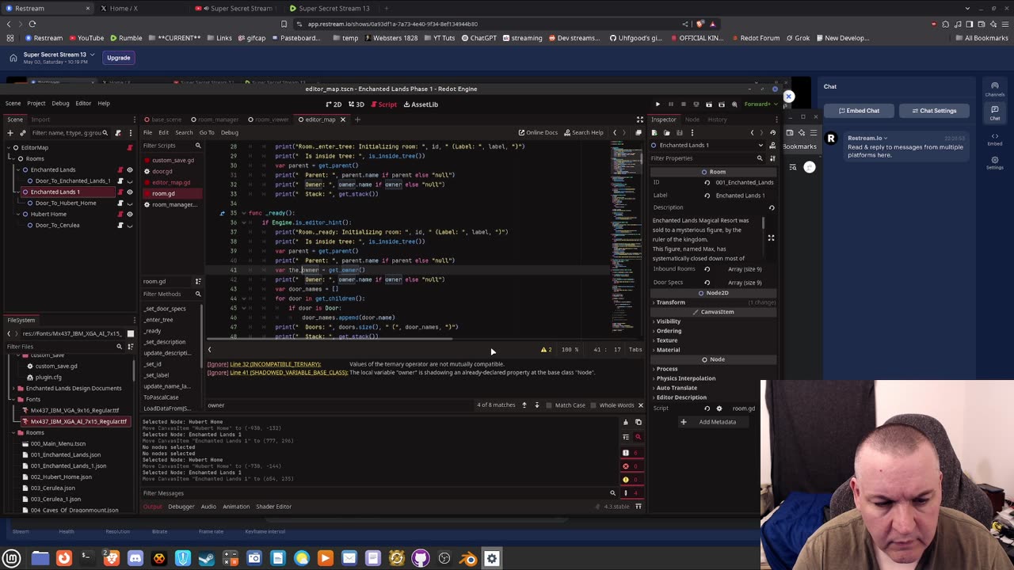Toggle collapse duplicate messages in Output
The image size is (1014, 570).
point(625,436)
